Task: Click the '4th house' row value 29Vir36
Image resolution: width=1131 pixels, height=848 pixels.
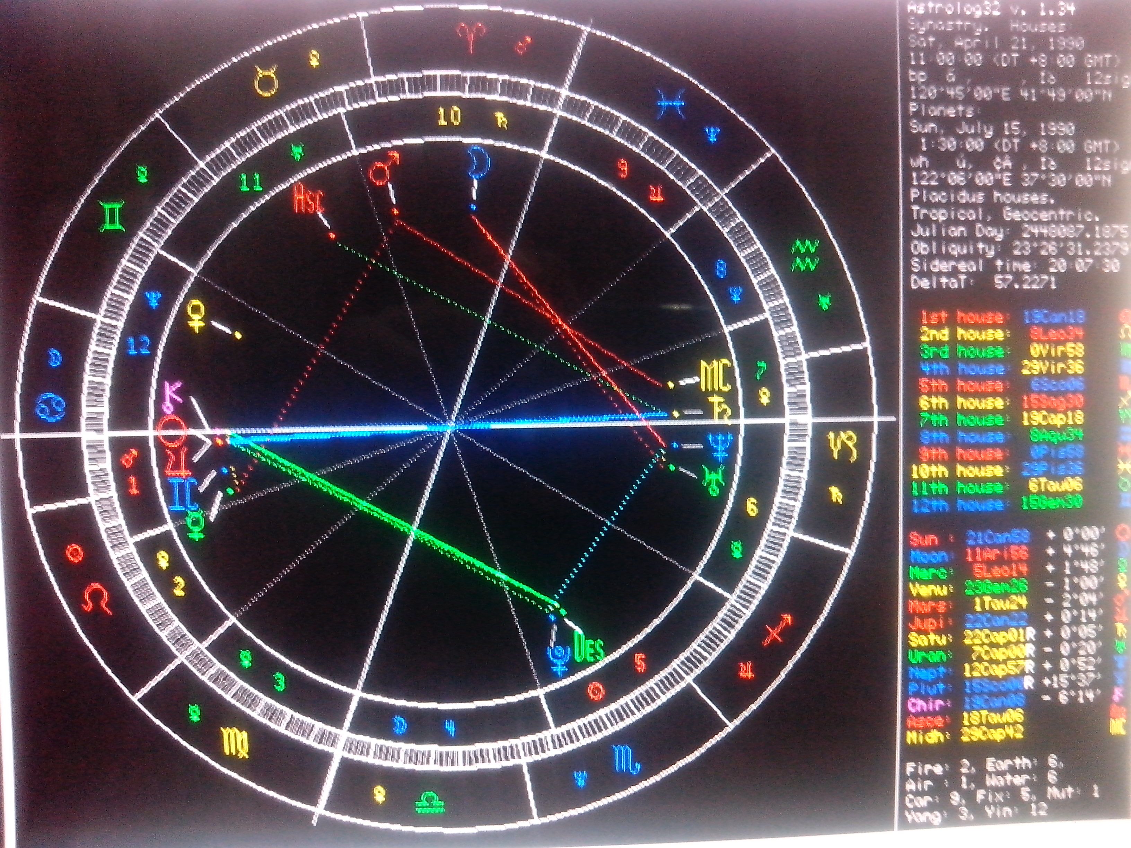Action: pyautogui.click(x=1053, y=368)
